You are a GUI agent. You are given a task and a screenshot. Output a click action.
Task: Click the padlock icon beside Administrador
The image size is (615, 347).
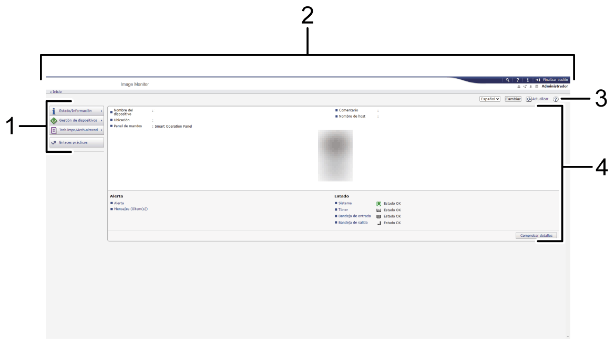(x=518, y=86)
